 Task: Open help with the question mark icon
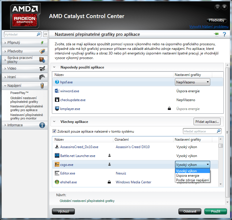tap(224, 34)
